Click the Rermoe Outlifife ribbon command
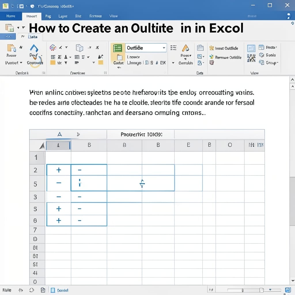295x295 pixels. coord(225,57)
